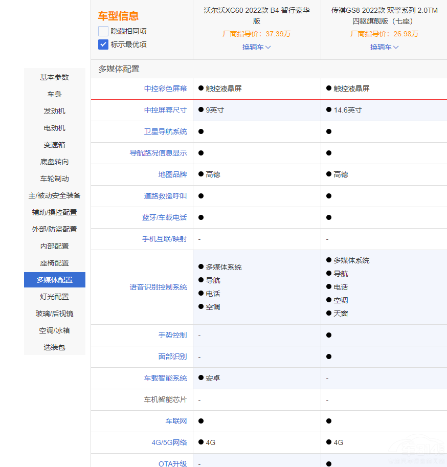Switch to 车身 category
Image resolution: width=447 pixels, height=467 pixels.
tap(54, 94)
